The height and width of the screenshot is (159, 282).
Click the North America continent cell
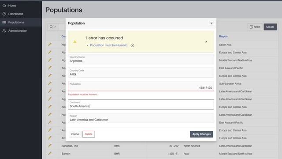pos(192,146)
